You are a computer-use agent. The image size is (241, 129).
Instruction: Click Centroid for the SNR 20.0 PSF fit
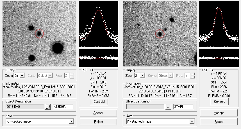click(99, 102)
